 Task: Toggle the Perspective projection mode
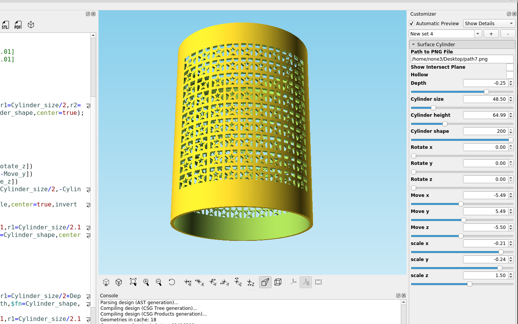tap(265, 282)
